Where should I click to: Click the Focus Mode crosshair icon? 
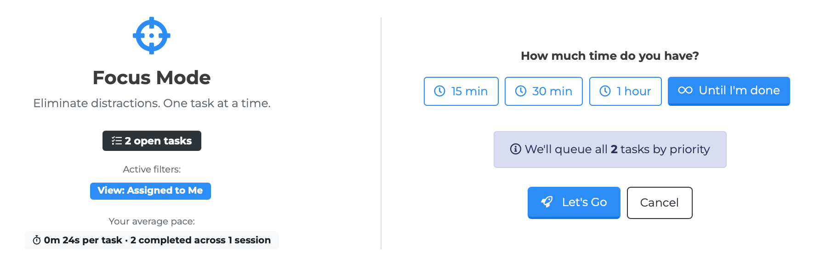[x=152, y=35]
